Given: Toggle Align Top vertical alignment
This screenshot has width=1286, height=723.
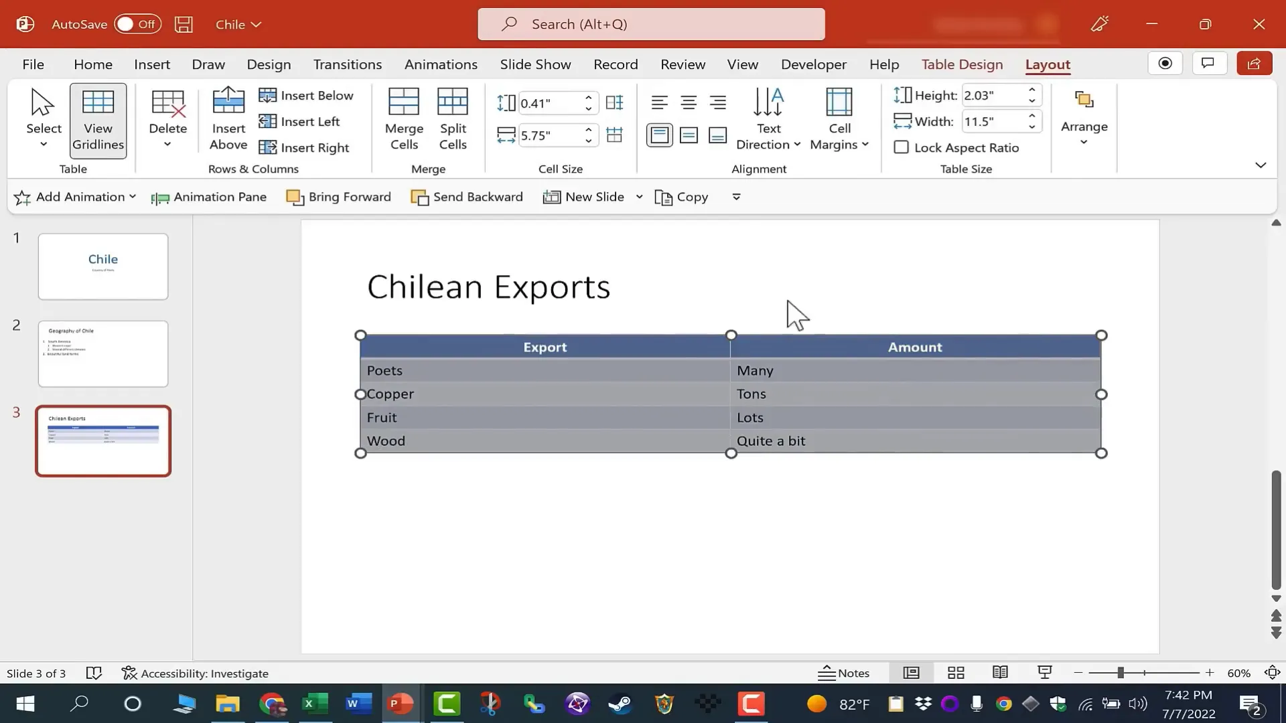Looking at the screenshot, I should [659, 135].
